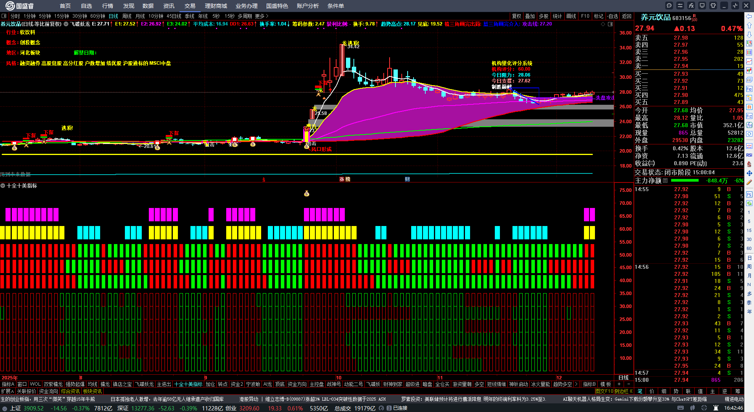The width and height of the screenshot is (754, 412).
Task: Open the line chart icon in right sidebar
Action: point(749,62)
